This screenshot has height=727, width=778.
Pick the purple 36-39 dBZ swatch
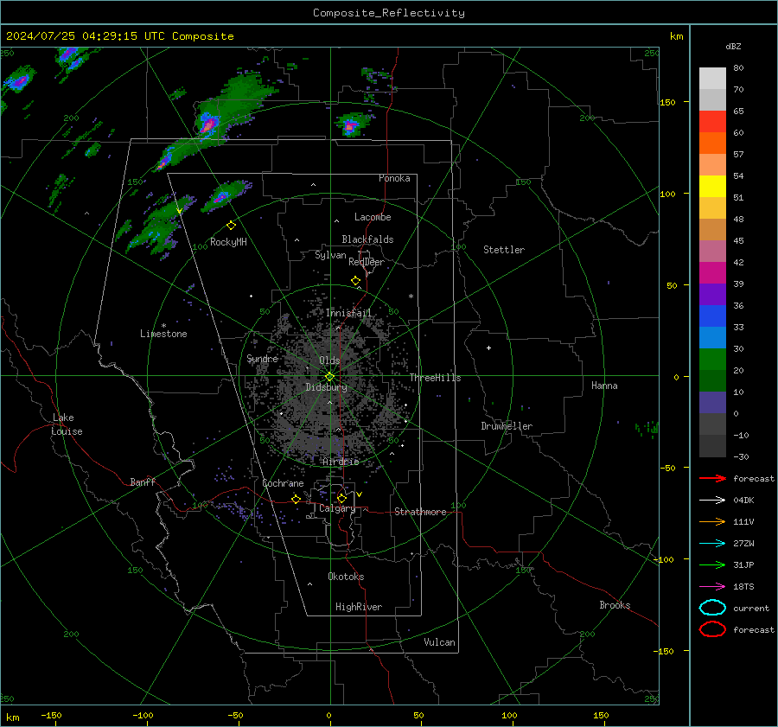(712, 295)
